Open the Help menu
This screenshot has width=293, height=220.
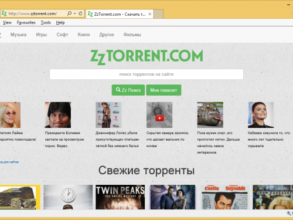click(x=60, y=22)
